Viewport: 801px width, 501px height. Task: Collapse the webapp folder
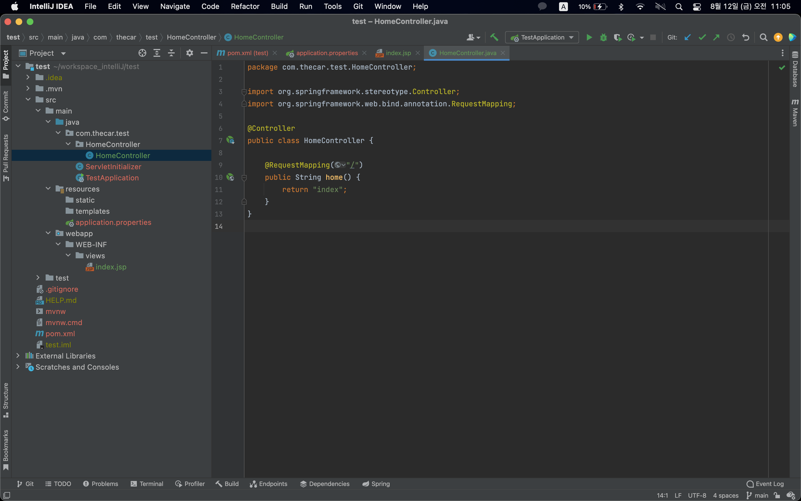48,233
